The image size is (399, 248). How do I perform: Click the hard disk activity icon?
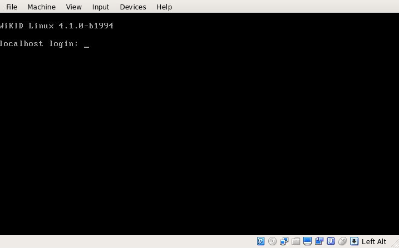[260, 241]
